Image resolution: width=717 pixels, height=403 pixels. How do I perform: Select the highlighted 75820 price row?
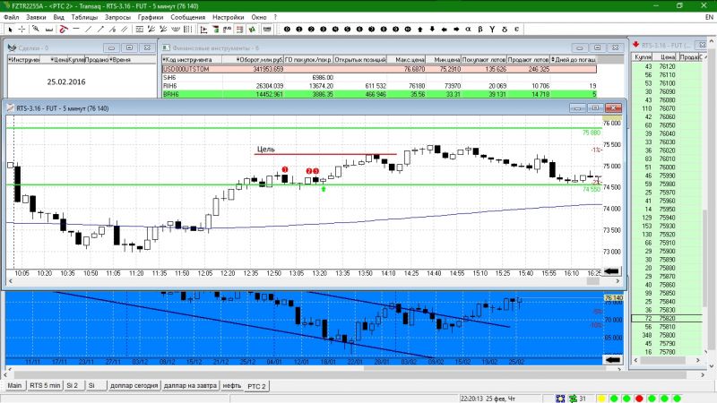click(667, 318)
